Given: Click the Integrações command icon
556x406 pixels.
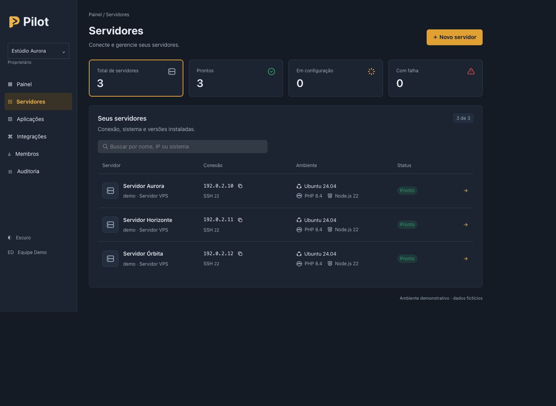Looking at the screenshot, I should (10, 136).
